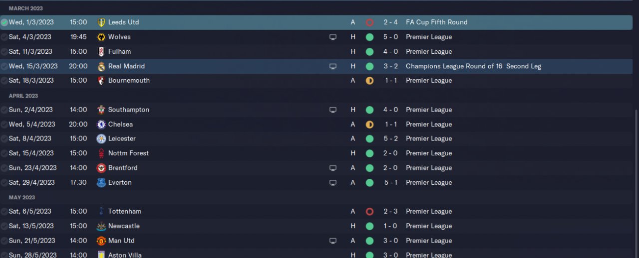Click green win indicator for Leicester match
Image resolution: width=639 pixels, height=258 pixels.
pos(369,139)
